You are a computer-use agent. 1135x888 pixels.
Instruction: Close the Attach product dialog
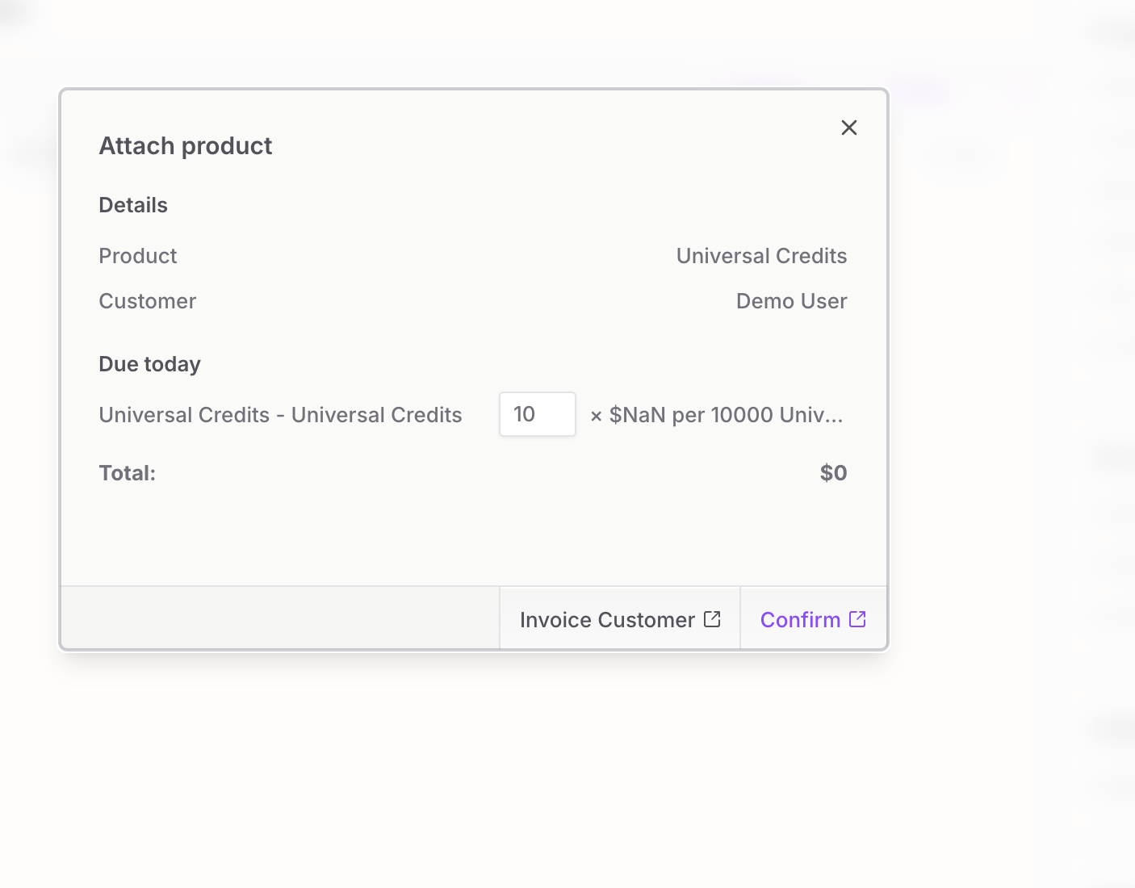(x=848, y=128)
